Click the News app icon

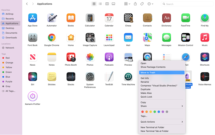pos(33,57)
